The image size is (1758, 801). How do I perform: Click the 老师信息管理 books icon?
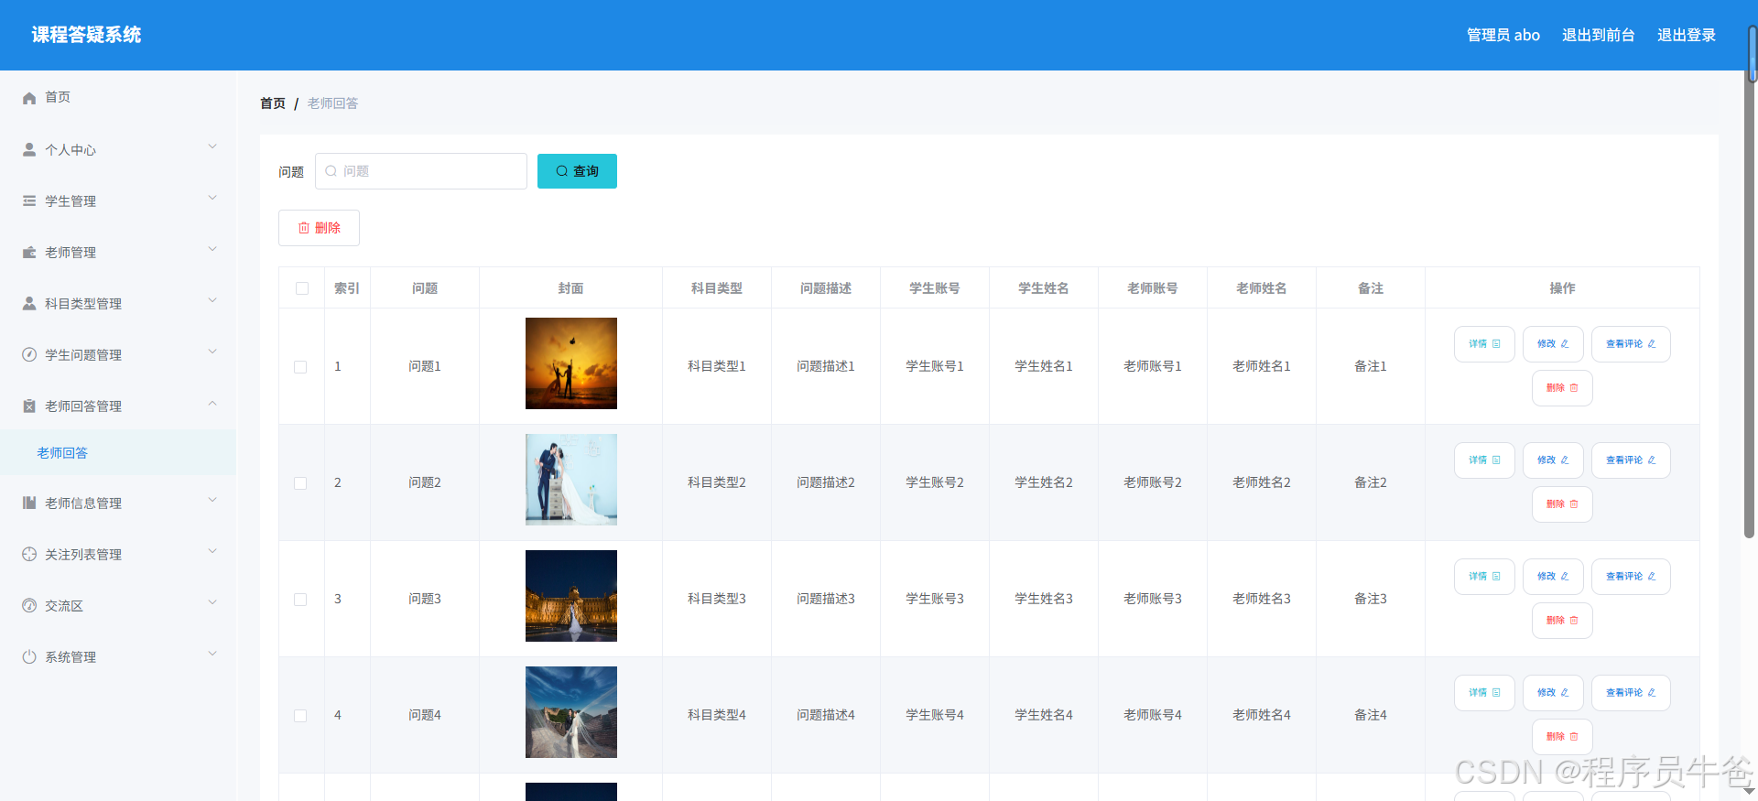pos(29,503)
